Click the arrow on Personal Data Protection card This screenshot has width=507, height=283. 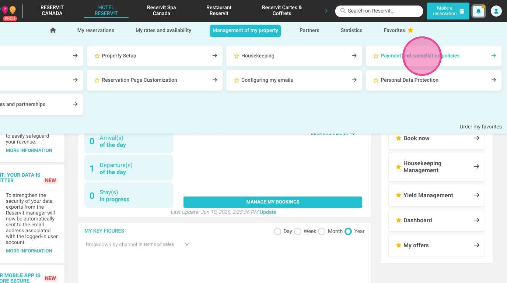[x=494, y=80]
